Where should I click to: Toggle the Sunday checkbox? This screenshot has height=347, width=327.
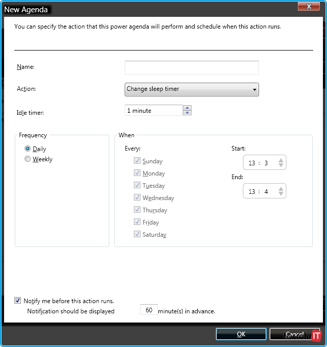point(137,161)
